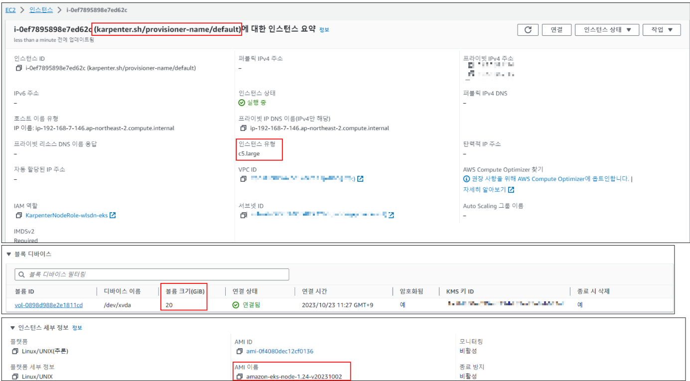Collapse the 인스턴스 세부 정보 section
The height and width of the screenshot is (381, 690).
tap(12, 328)
